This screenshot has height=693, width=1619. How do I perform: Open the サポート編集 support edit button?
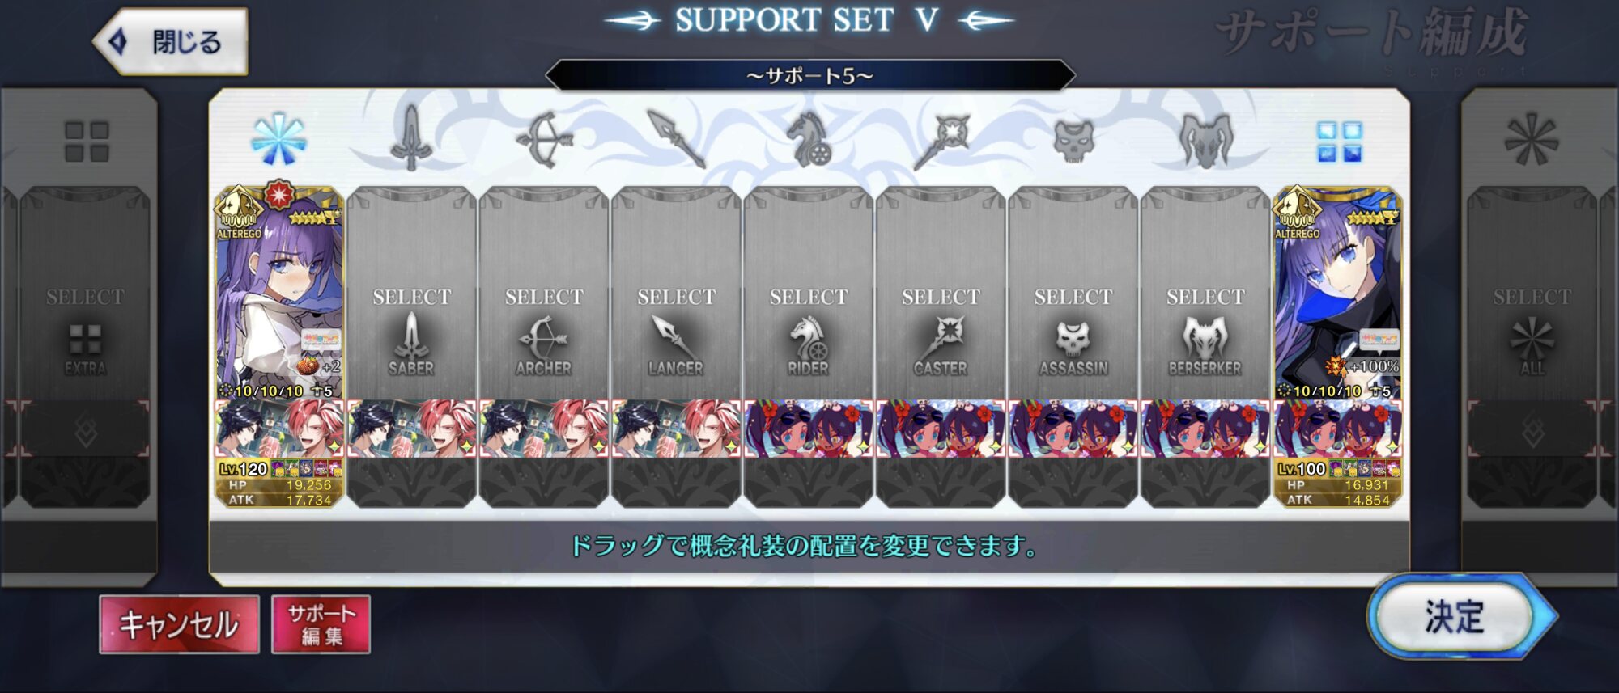[321, 624]
